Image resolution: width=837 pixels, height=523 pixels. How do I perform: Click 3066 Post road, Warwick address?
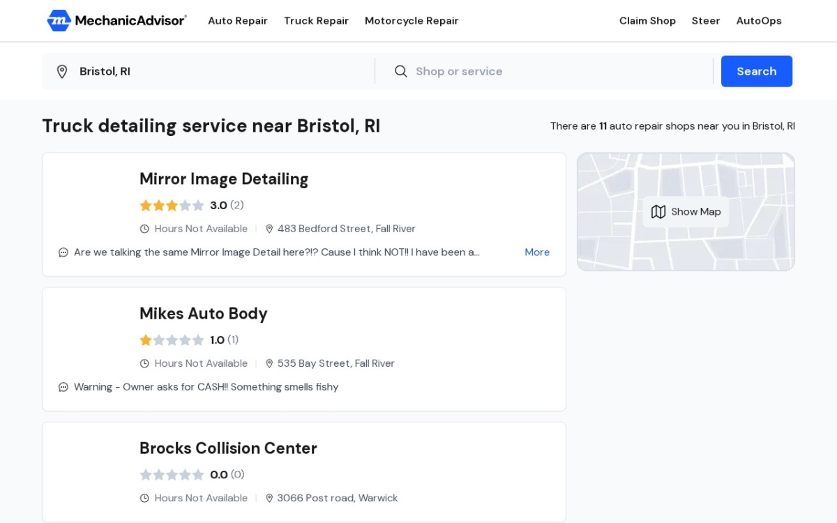(338, 498)
